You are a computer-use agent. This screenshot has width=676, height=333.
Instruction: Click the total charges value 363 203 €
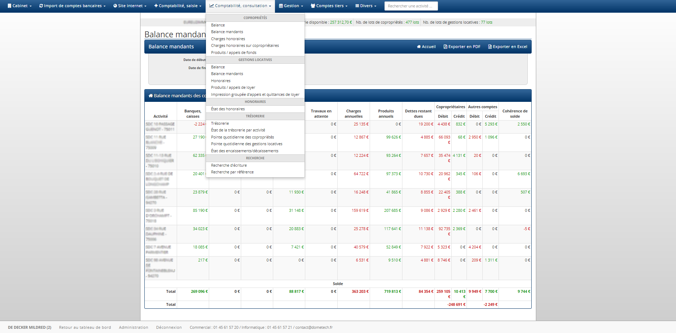360,291
